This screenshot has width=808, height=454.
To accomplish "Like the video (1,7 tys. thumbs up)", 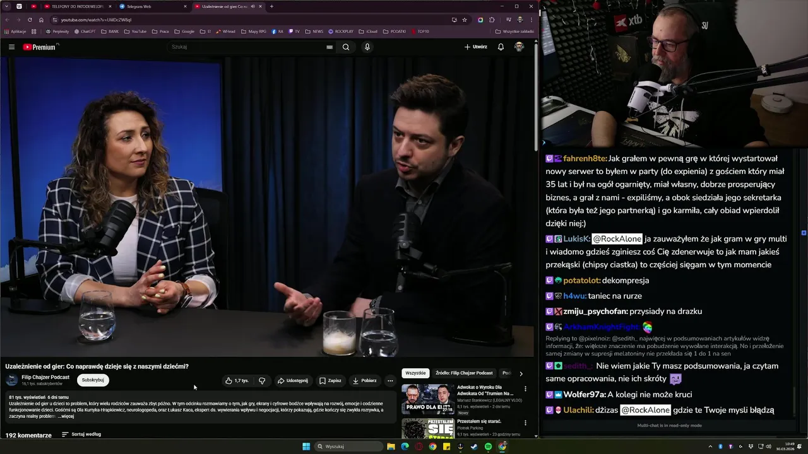I will 237,380.
